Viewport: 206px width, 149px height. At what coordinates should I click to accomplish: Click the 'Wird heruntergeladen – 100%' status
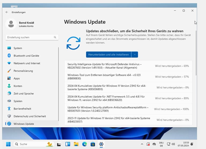(171, 109)
